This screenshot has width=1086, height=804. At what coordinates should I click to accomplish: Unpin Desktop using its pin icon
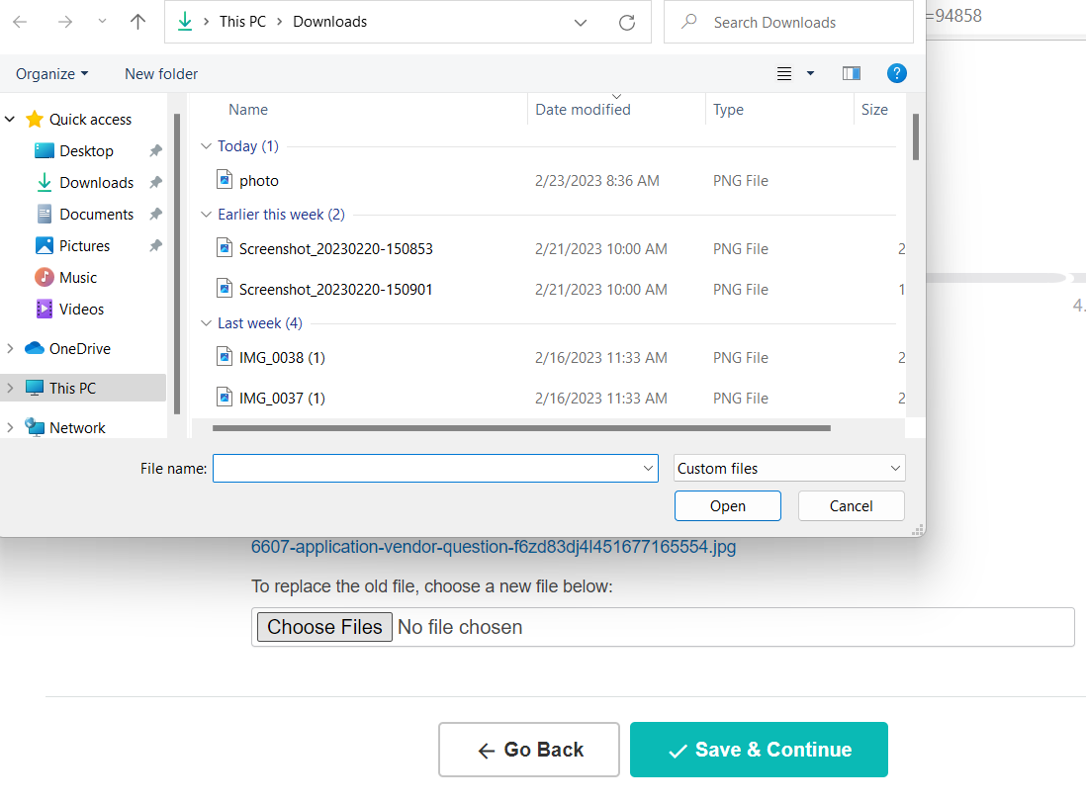pos(156,151)
